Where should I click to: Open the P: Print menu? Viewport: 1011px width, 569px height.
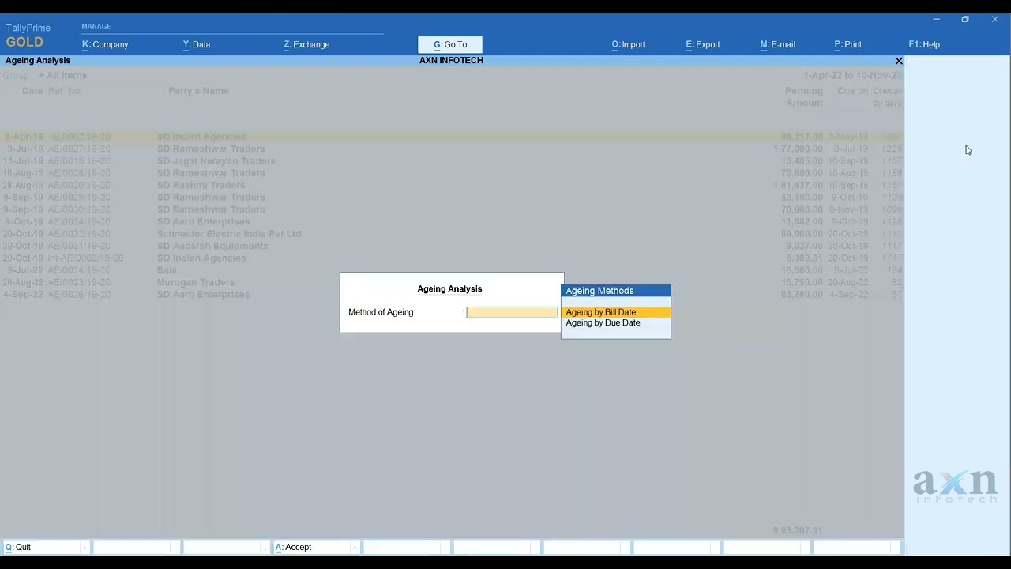pos(848,44)
